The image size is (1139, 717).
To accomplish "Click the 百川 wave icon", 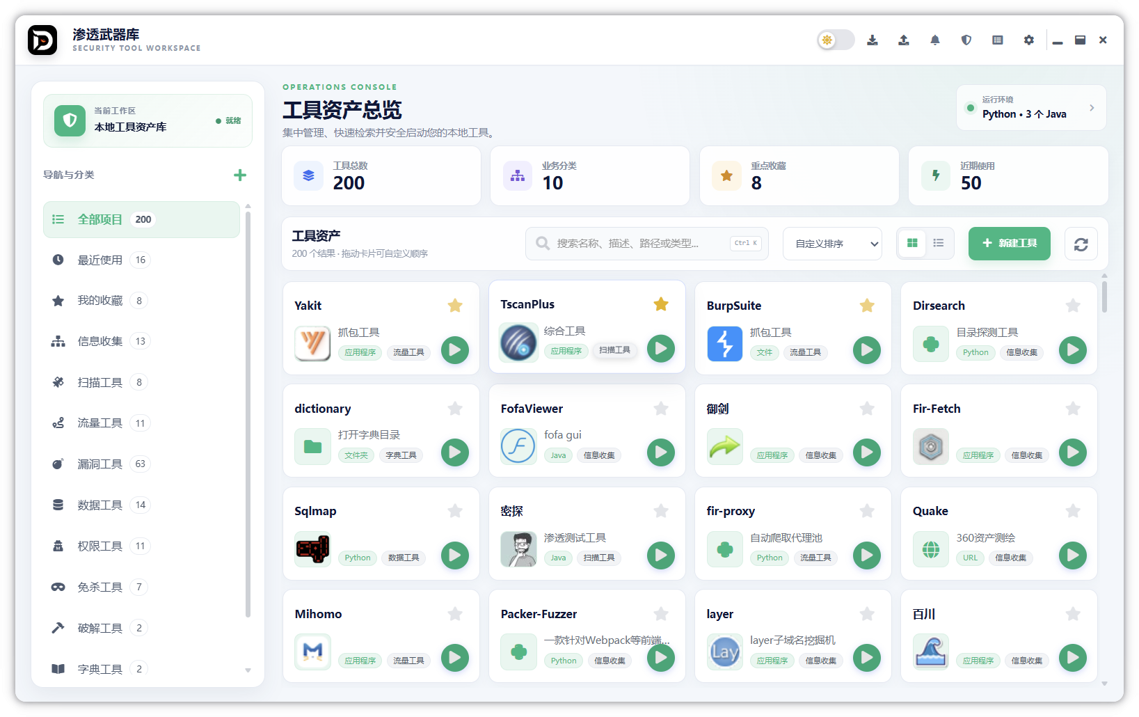I will pos(931,652).
